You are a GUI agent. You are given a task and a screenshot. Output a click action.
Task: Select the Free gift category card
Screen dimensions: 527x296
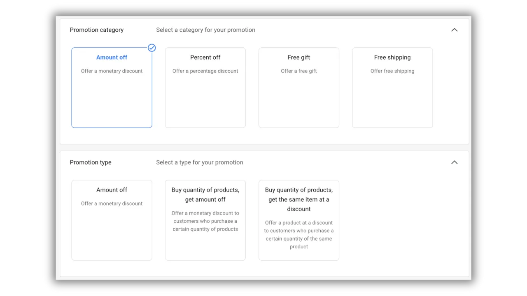299,88
